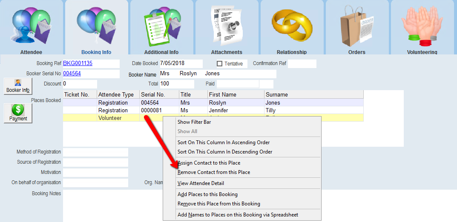Open the Orders shopping bag icon
Screen dimensions: 457x222
pyautogui.click(x=356, y=26)
